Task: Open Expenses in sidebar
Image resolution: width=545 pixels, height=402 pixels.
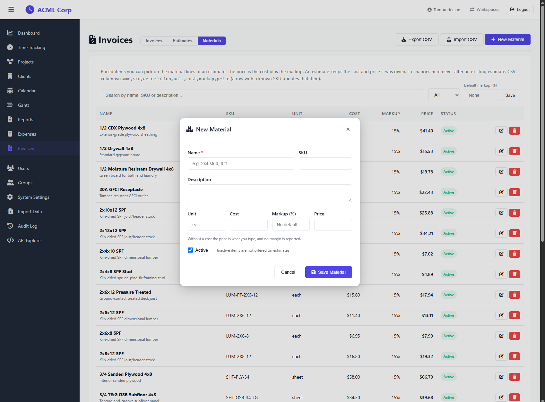Action: tap(40, 134)
